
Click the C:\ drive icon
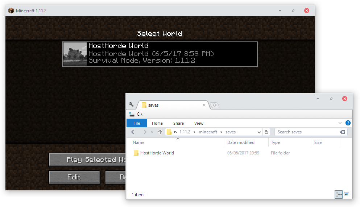tap(132, 114)
